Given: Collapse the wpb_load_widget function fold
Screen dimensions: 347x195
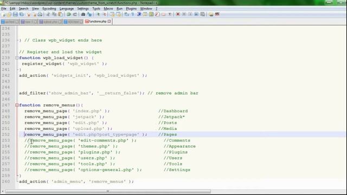Looking at the screenshot, I should coord(17,58).
